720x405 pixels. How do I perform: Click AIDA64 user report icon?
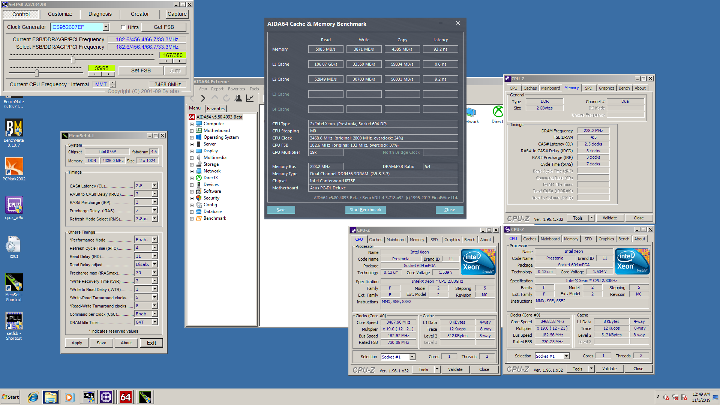pyautogui.click(x=238, y=98)
